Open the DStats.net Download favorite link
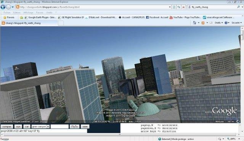The image size is (244, 141). [x=101, y=18]
